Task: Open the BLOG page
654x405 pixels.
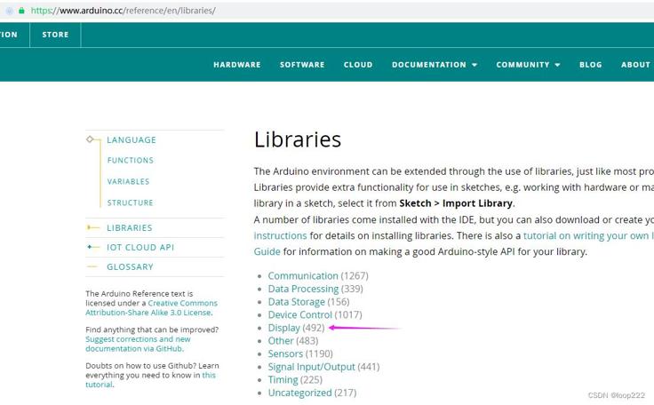Action: pos(590,65)
